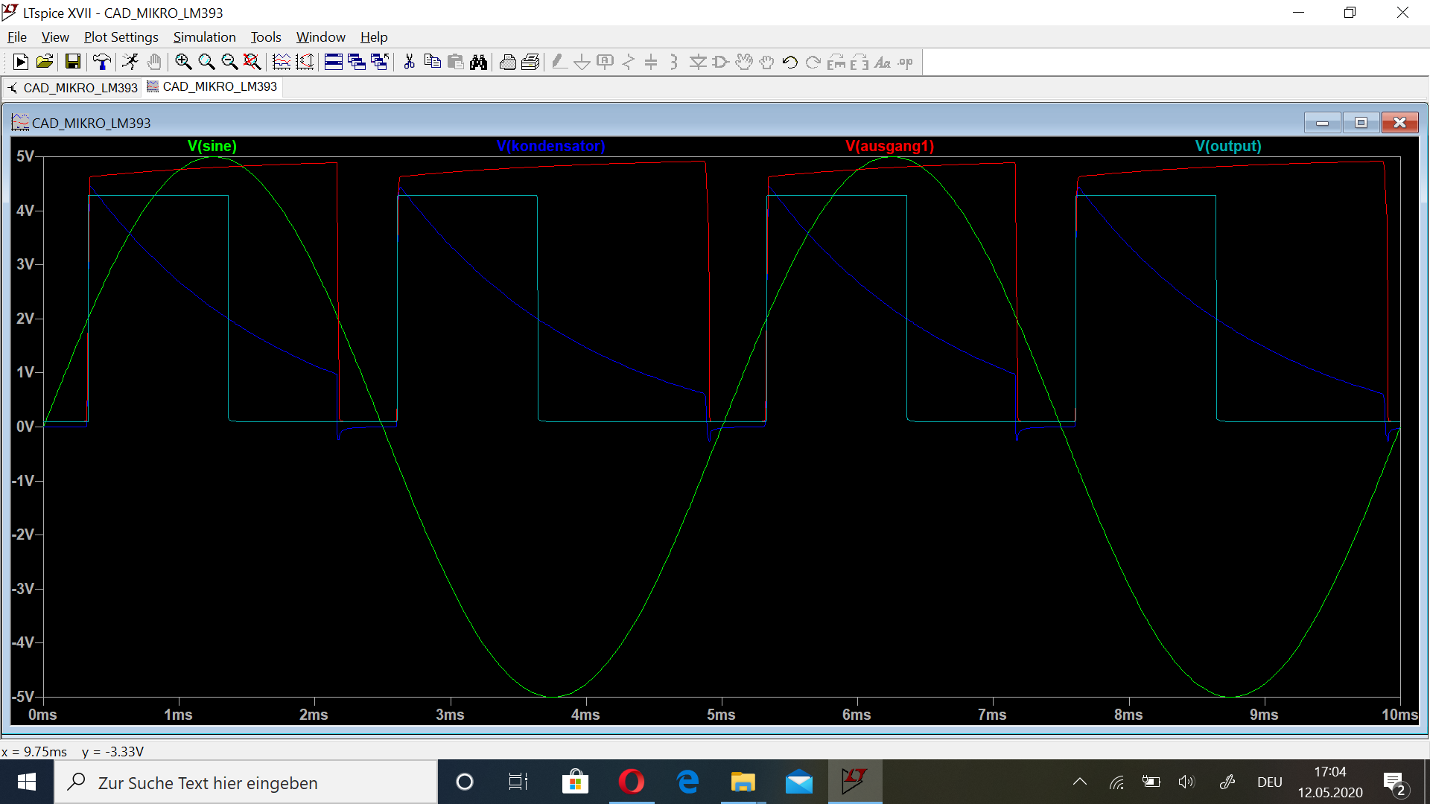1430x804 pixels.
Task: Click Pick Visible Traces icon
Action: coord(305,63)
